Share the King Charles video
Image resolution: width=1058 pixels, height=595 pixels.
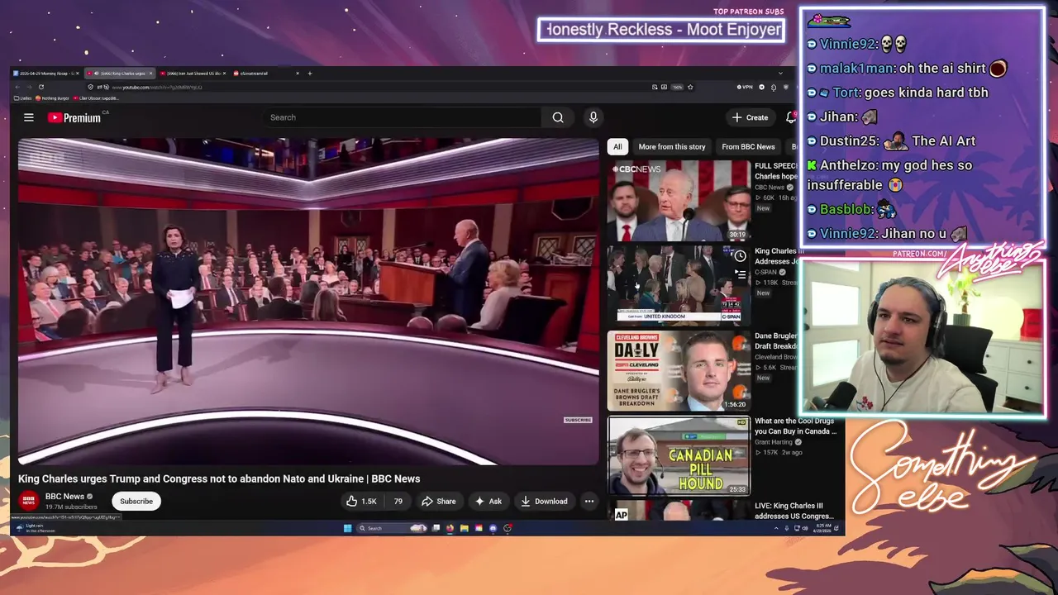click(439, 501)
